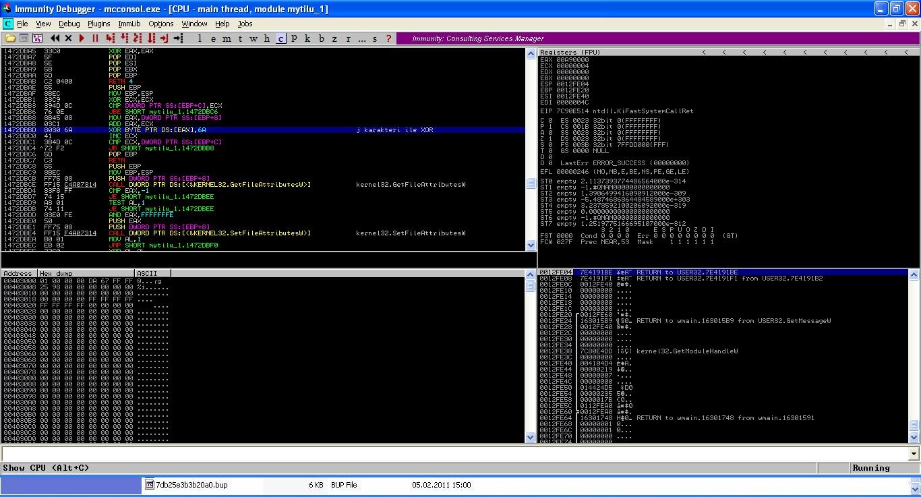This screenshot has width=921, height=497.
Task: Select stack row RETURN to wmain.163015B9
Action: 723,321
